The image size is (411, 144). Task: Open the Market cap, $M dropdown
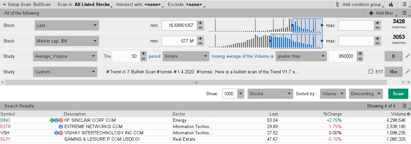[x=67, y=41]
